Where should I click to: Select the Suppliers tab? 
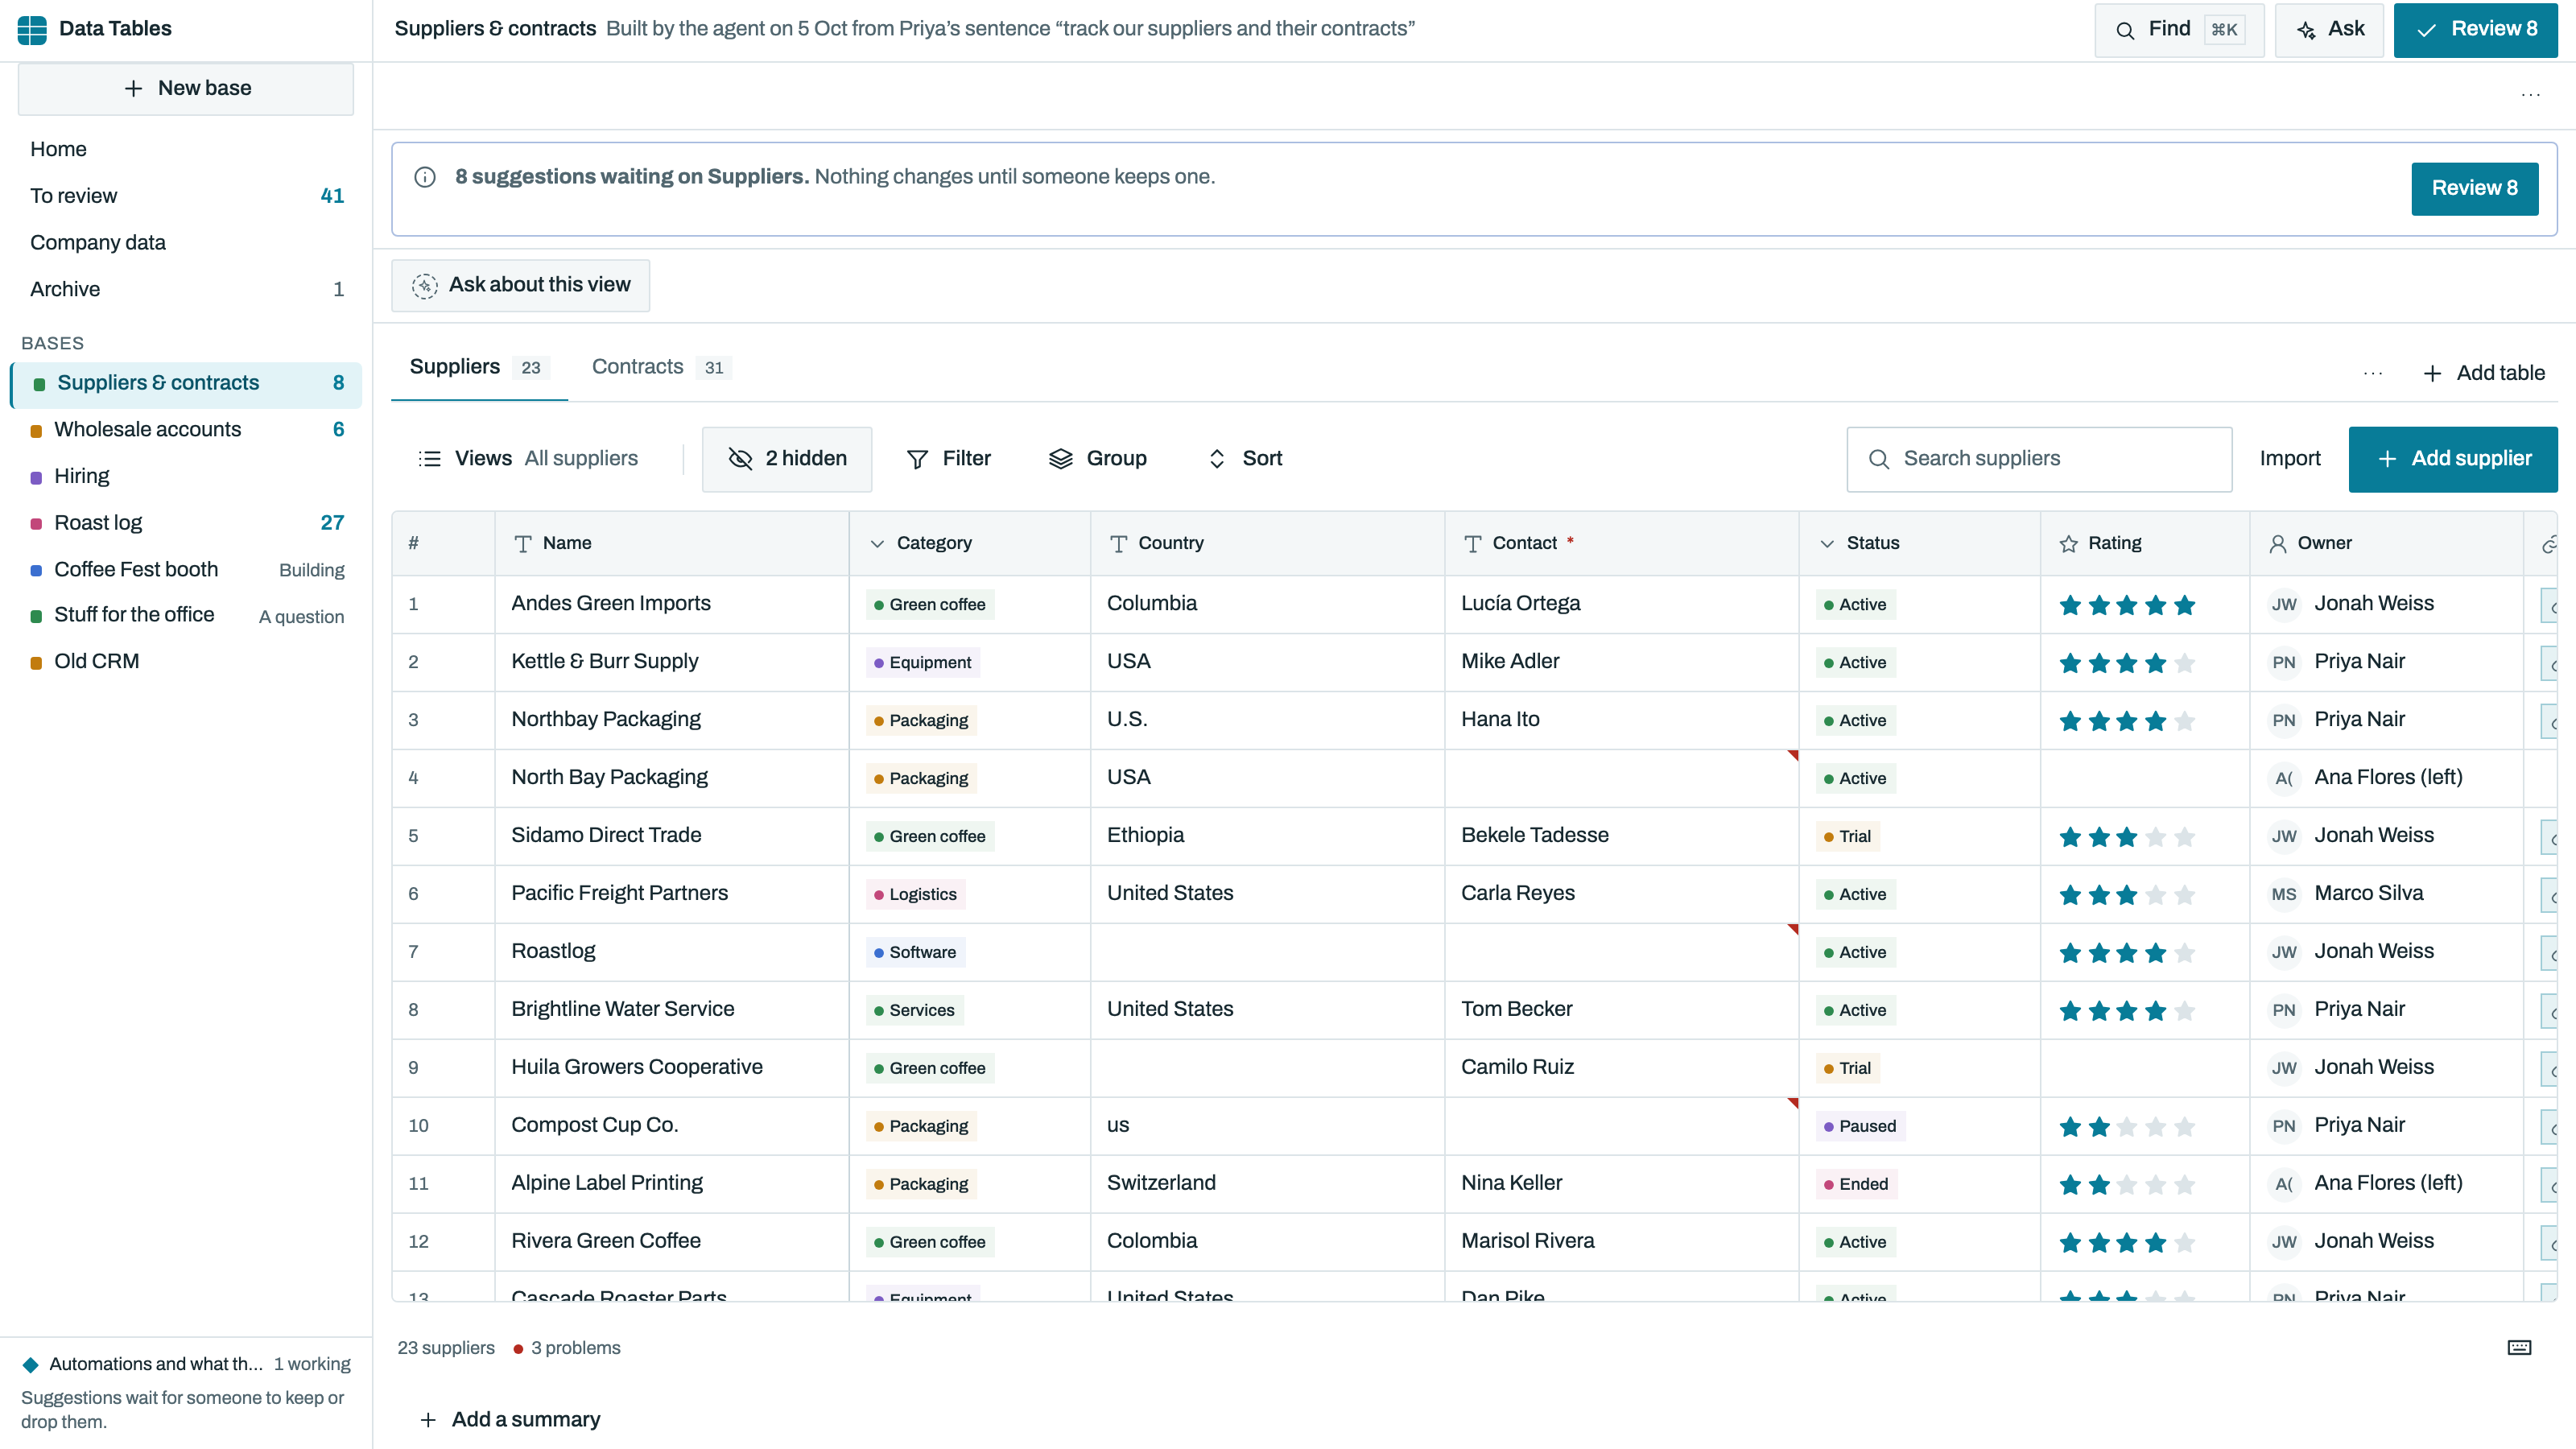[x=479, y=367]
